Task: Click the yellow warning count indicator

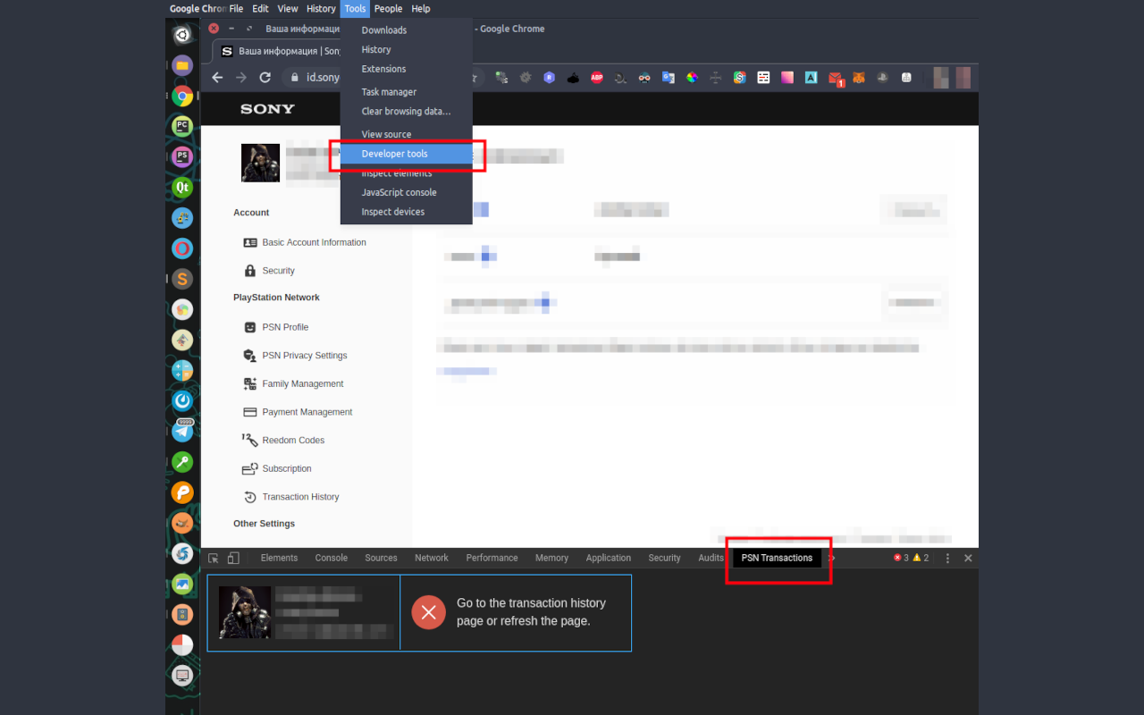Action: [x=921, y=558]
